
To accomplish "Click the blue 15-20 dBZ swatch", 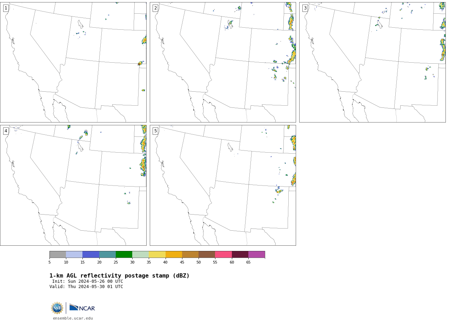I will coord(91,254).
